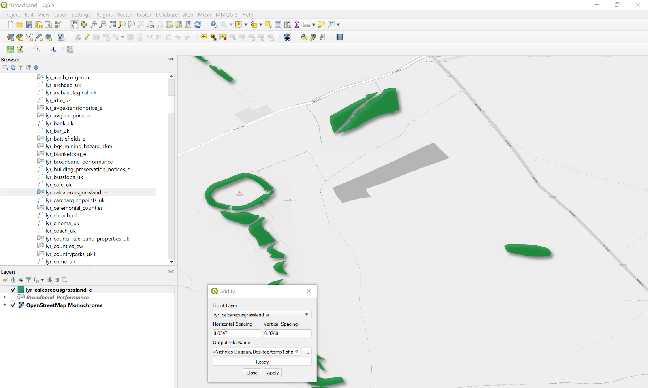The height and width of the screenshot is (388, 648).
Task: Open layer styling panel brush icon
Action: click(x=5, y=280)
